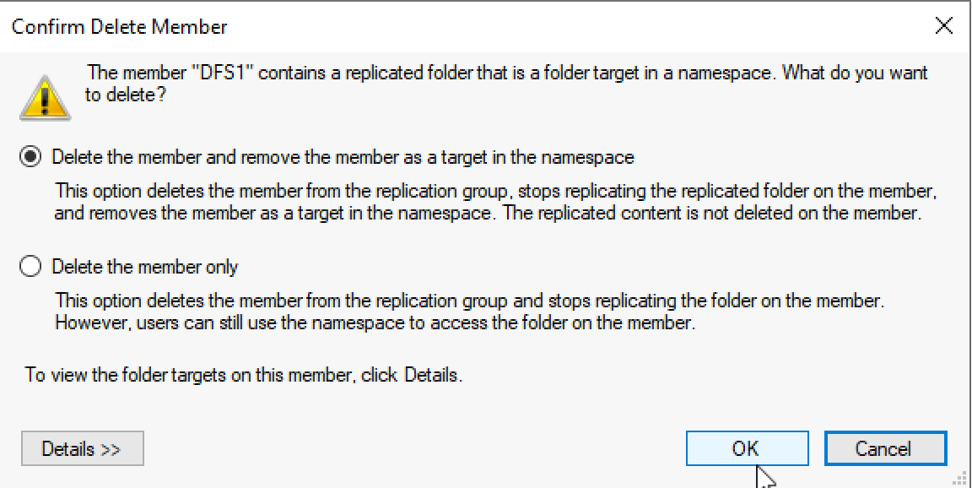Click the >> chevrons on the Details button
Viewport: 972px width, 488px height.
click(x=111, y=449)
